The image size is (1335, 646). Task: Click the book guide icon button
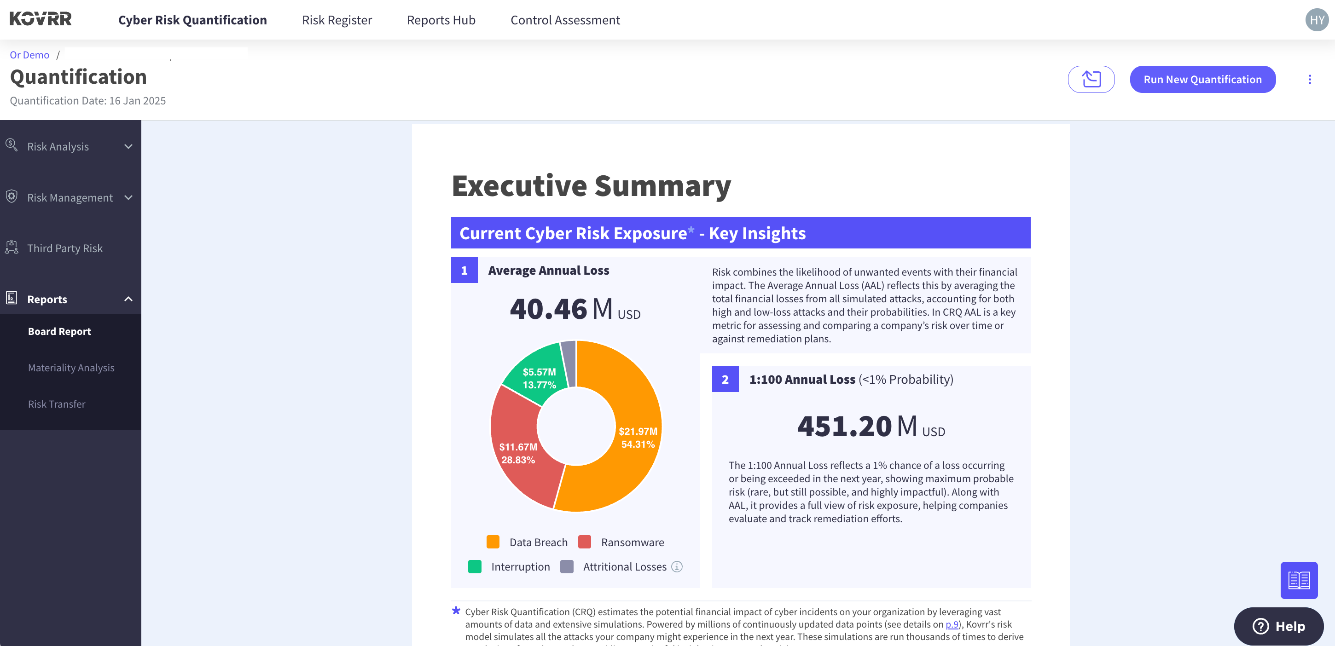[x=1298, y=580]
